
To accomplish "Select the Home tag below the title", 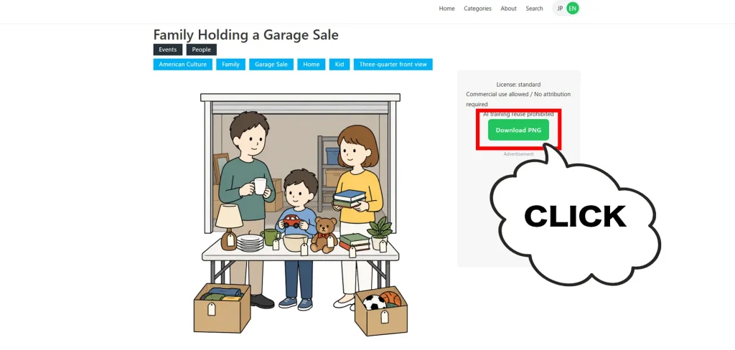I will [x=312, y=65].
